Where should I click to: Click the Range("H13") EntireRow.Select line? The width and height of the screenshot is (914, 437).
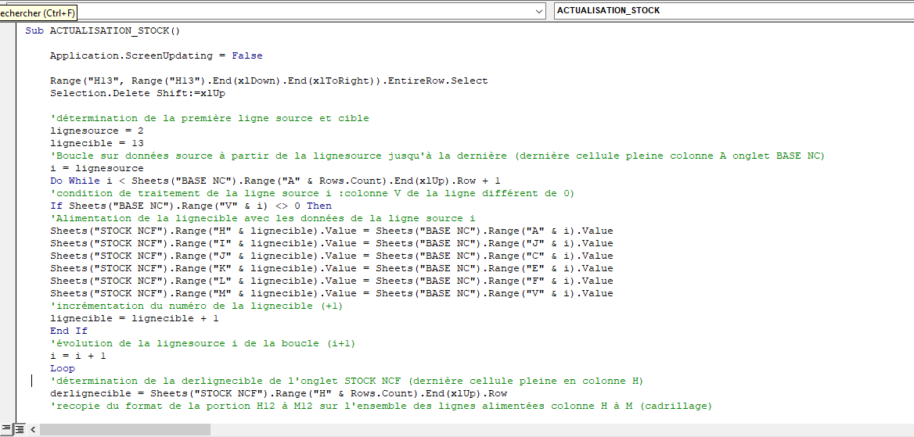[x=268, y=81]
